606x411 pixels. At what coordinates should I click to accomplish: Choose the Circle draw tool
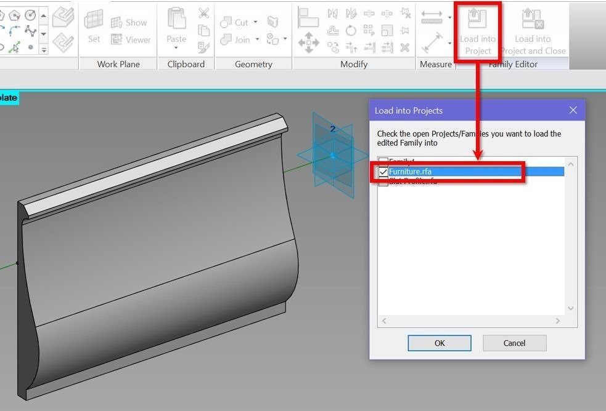click(30, 15)
